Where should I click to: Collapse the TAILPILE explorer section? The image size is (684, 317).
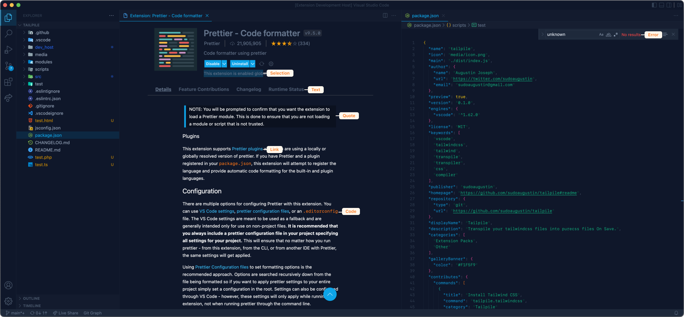point(68,25)
